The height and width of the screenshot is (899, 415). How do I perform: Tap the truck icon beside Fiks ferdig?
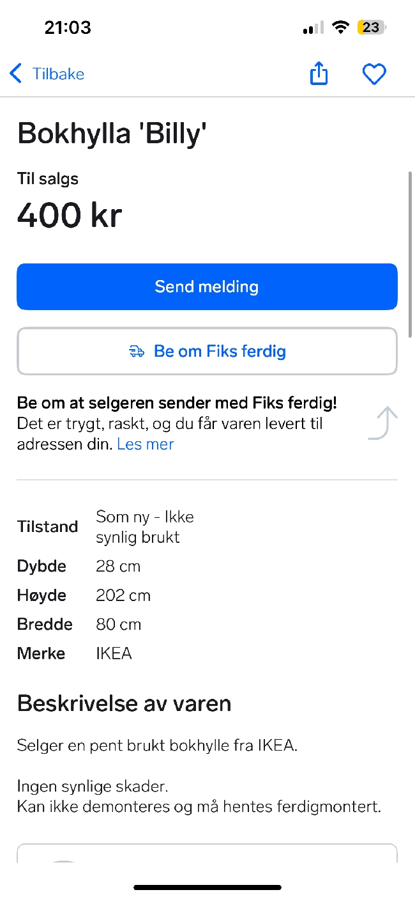pyautogui.click(x=137, y=350)
